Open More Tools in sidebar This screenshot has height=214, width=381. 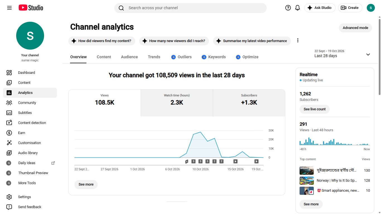[30, 183]
